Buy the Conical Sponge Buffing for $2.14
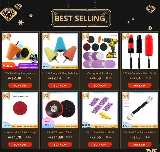The height and width of the screenshot is (152, 160). tap(60, 85)
